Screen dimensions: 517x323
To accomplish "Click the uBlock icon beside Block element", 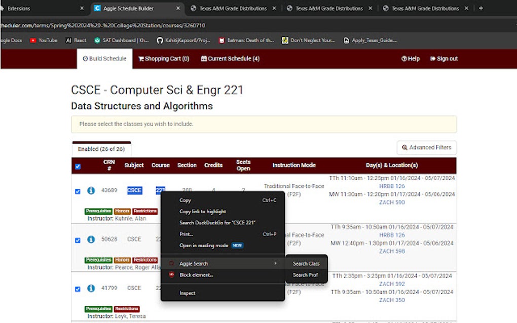I will [x=172, y=275].
